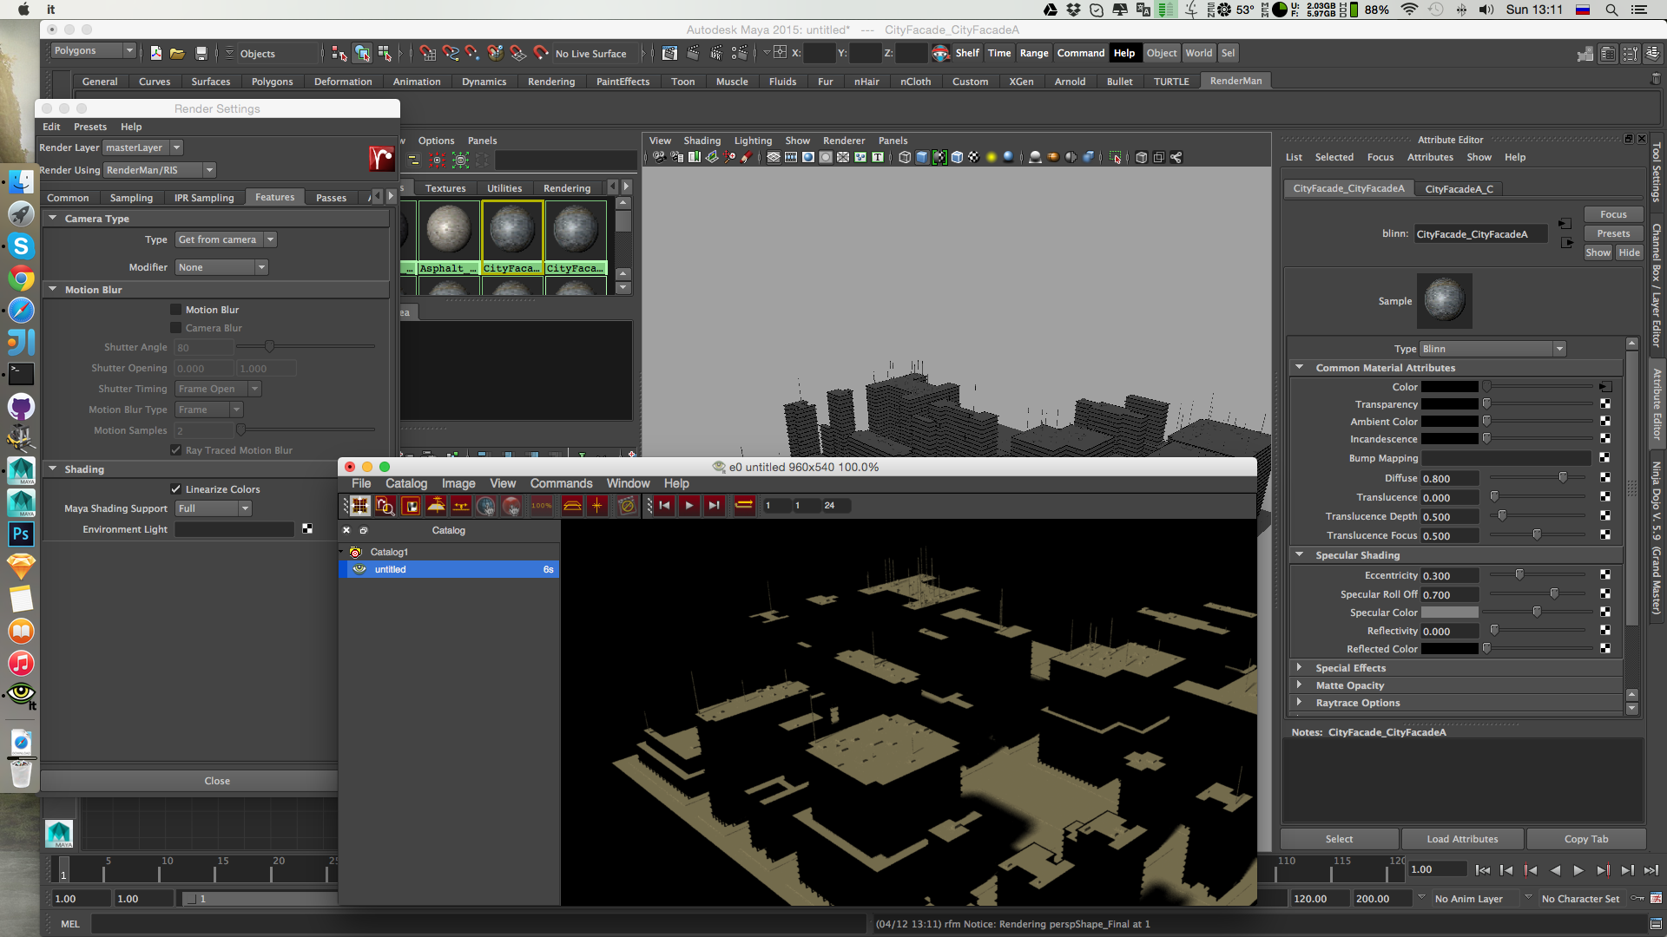The height and width of the screenshot is (937, 1667).
Task: Enable the Motion Blur checkbox
Action: click(x=176, y=310)
